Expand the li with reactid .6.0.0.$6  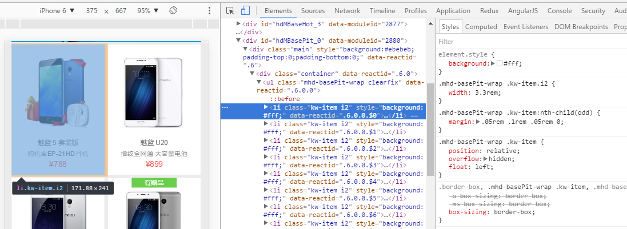pyautogui.click(x=266, y=207)
